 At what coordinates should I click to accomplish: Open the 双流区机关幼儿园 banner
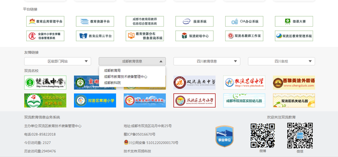tap(294, 100)
